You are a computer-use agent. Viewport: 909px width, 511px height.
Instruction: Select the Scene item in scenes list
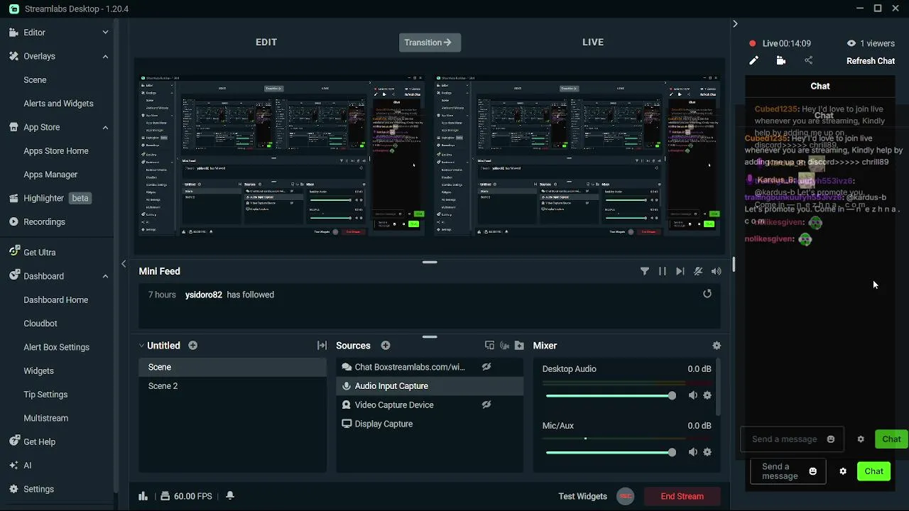tap(232, 367)
